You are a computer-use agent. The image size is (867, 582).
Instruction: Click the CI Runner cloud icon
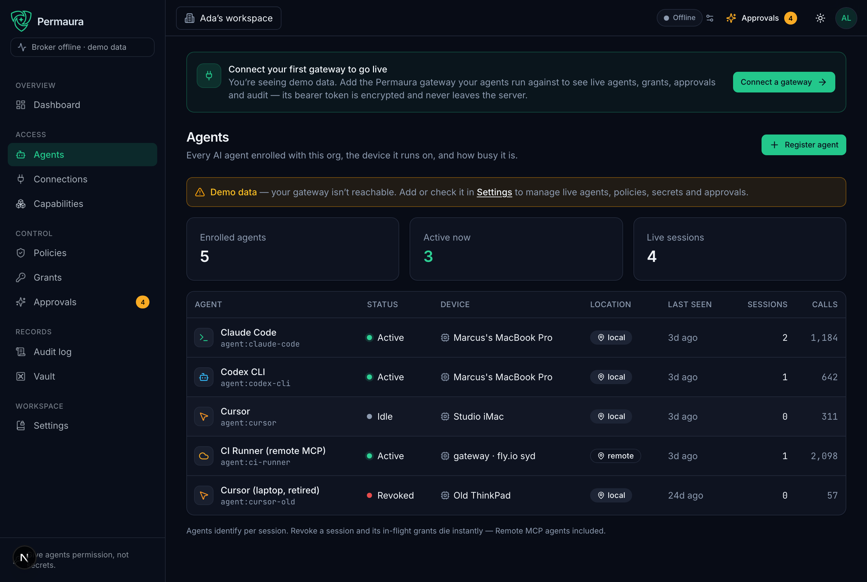coord(204,456)
